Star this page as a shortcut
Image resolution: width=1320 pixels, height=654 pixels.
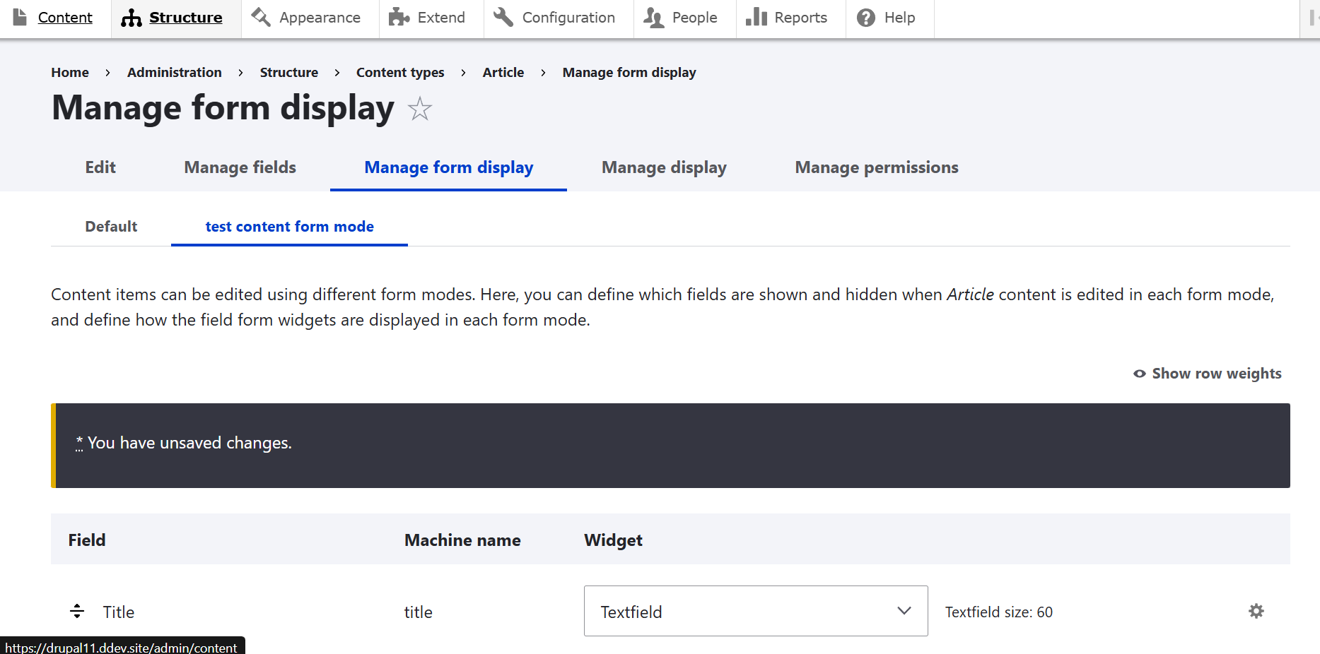[x=420, y=109]
